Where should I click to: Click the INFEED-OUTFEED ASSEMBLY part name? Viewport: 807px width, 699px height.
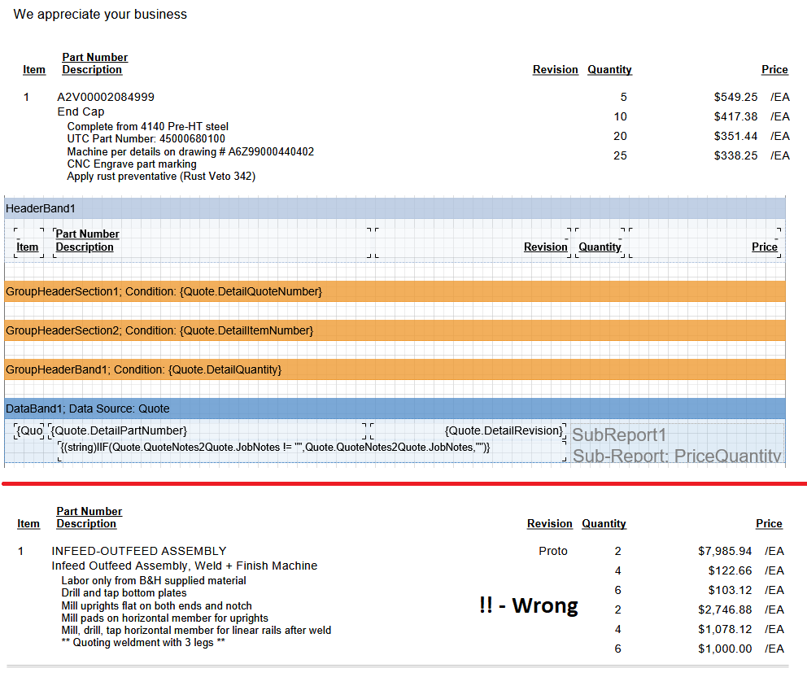pos(139,551)
